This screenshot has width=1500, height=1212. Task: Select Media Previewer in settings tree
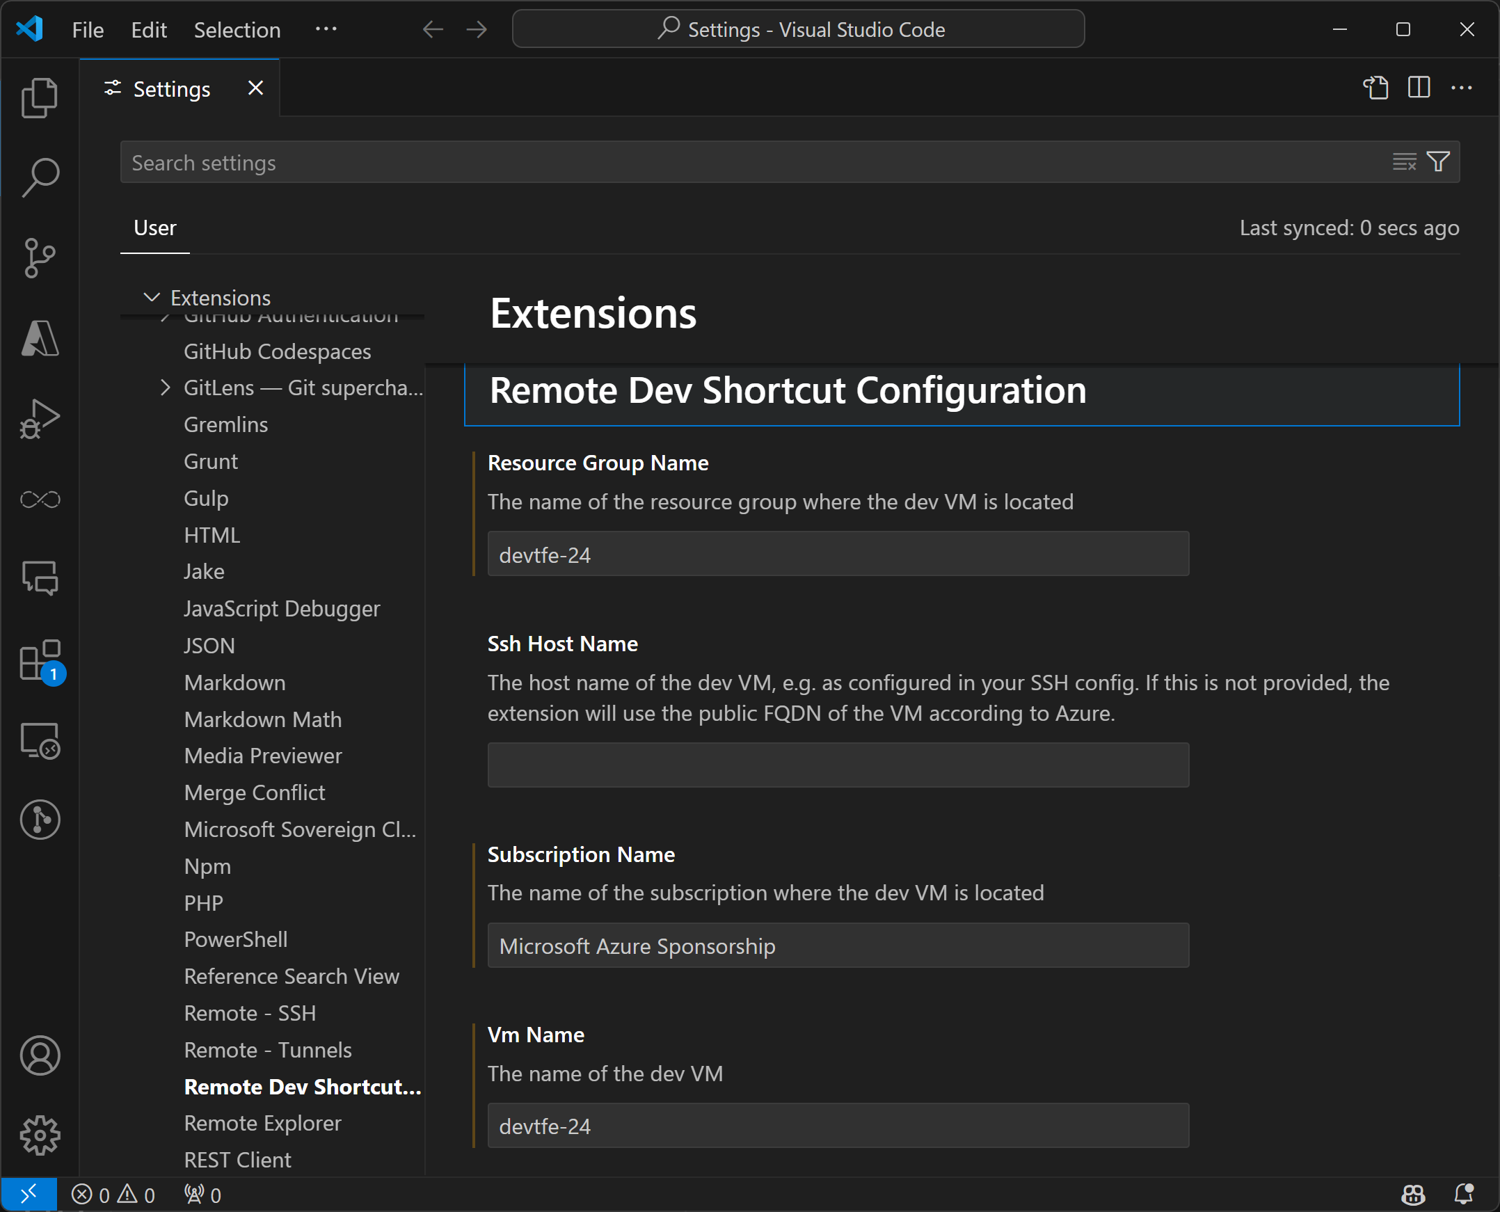coord(262,756)
